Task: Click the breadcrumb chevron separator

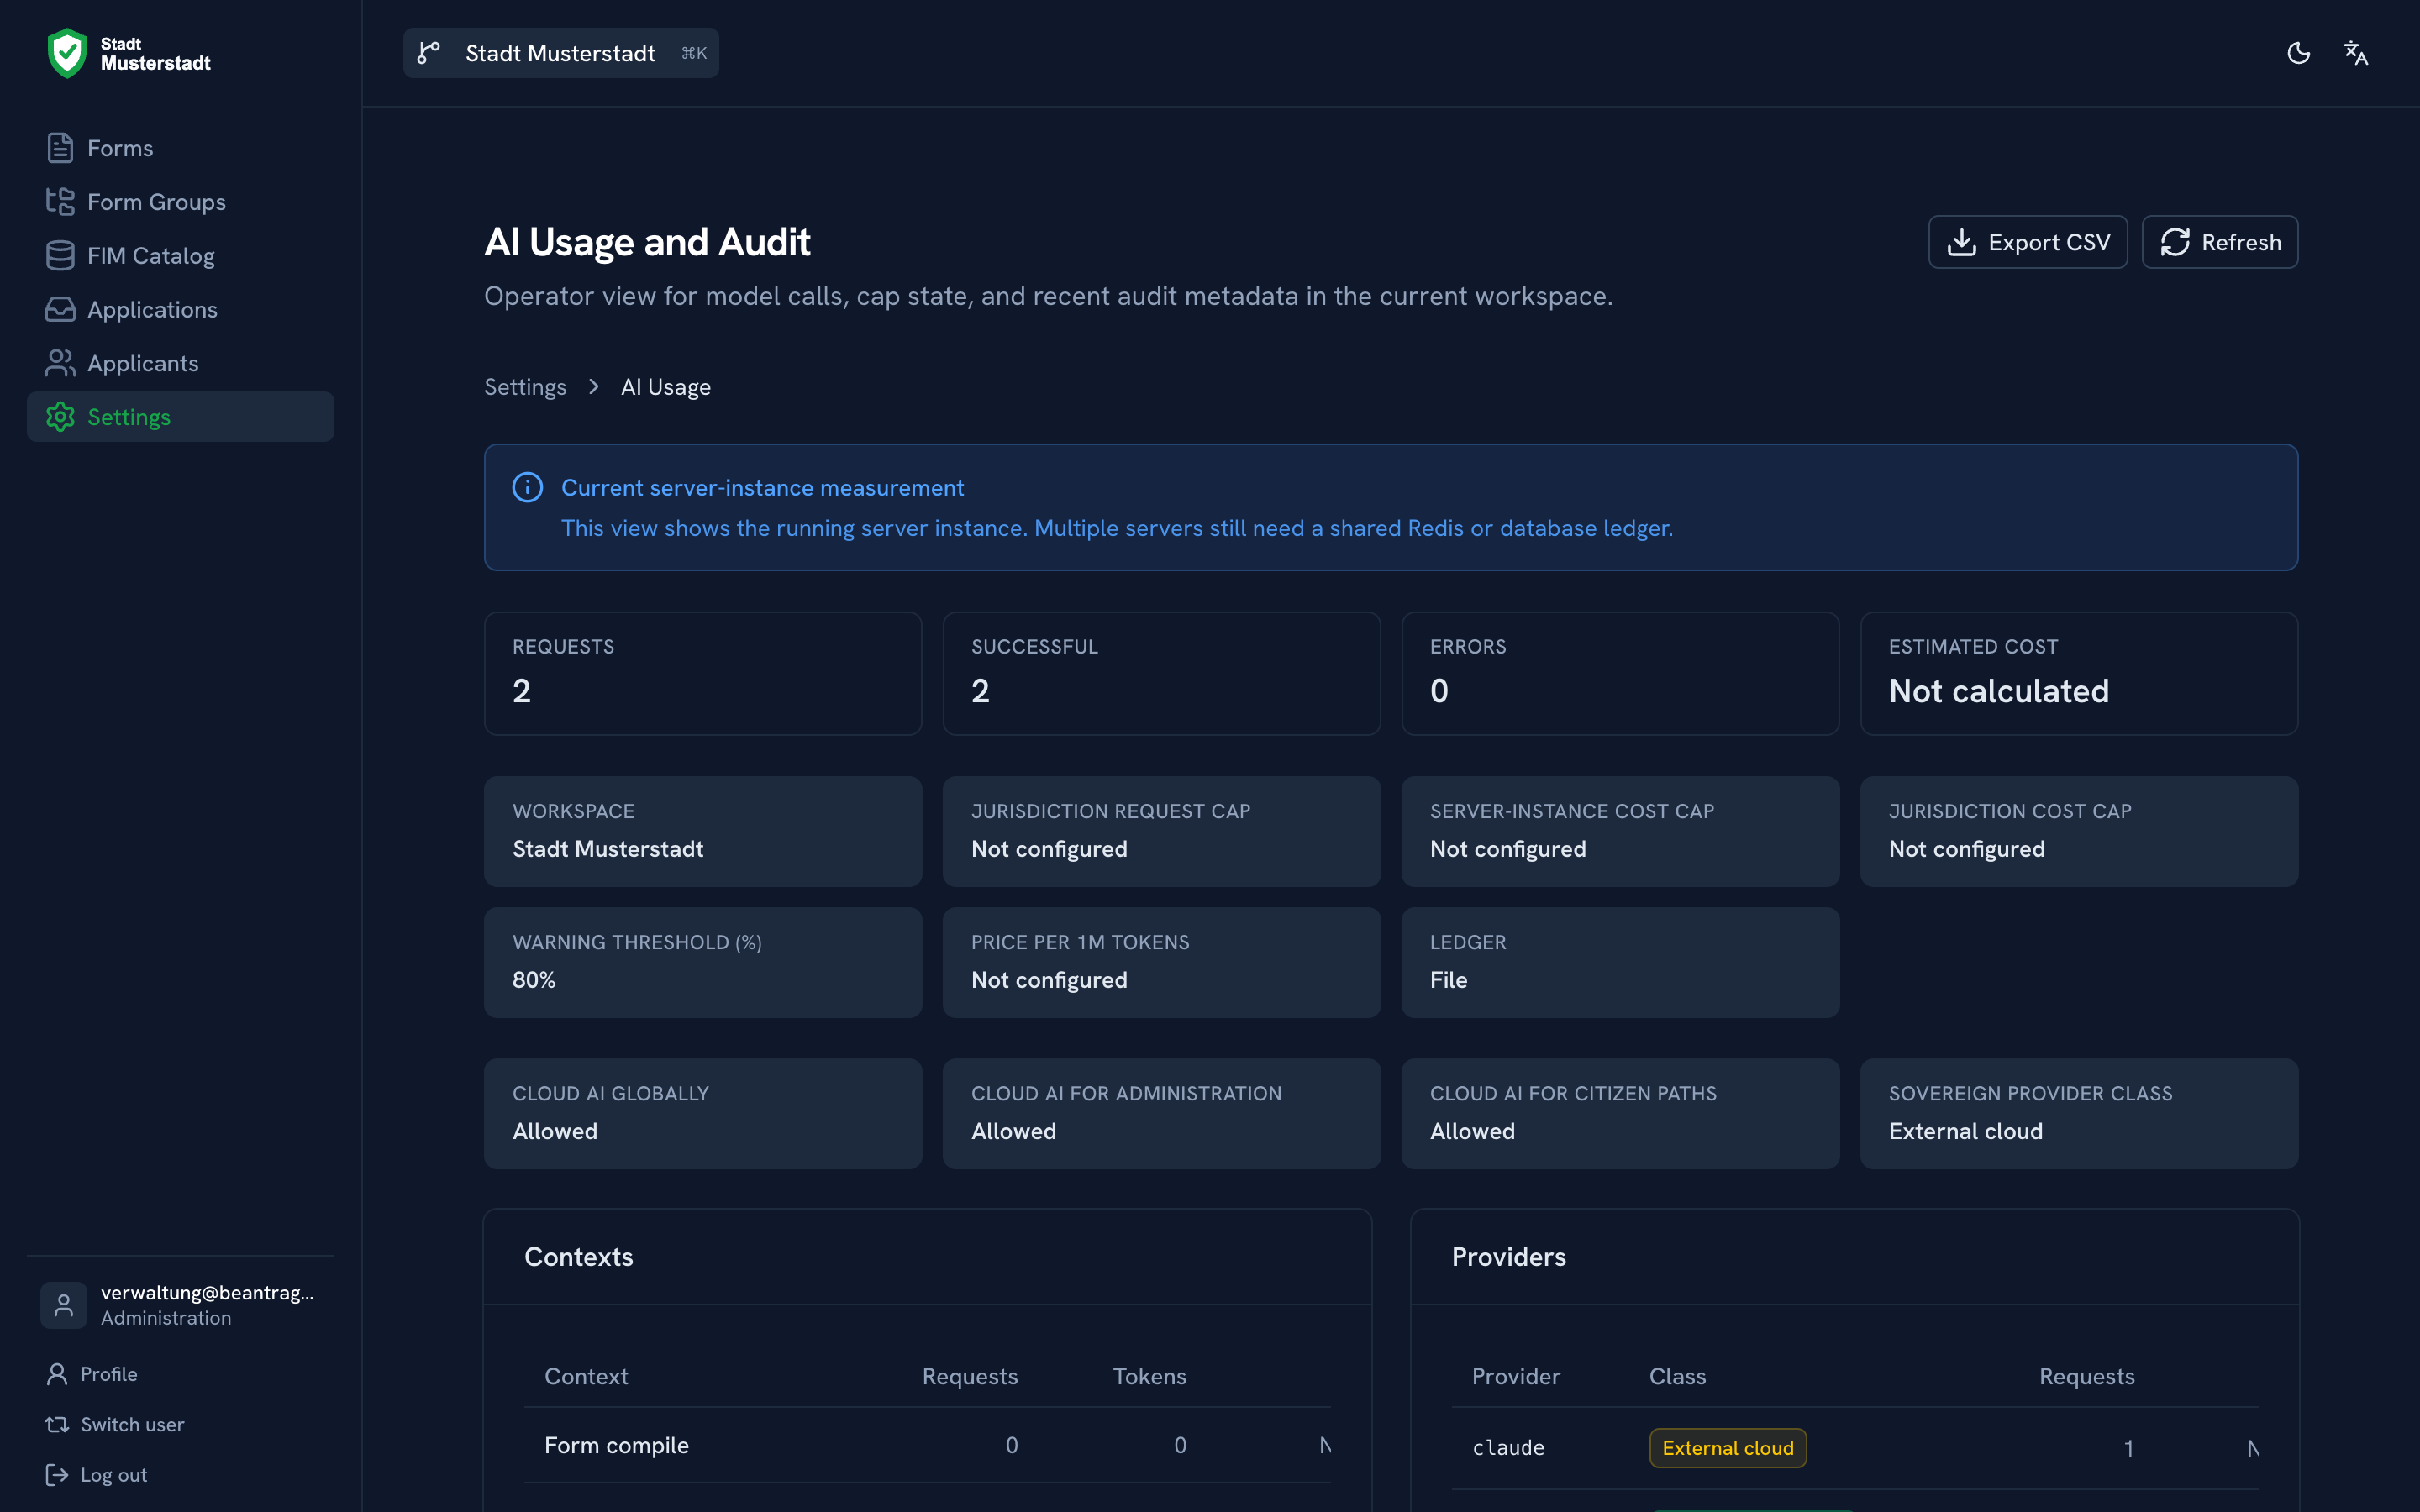Action: (x=594, y=387)
